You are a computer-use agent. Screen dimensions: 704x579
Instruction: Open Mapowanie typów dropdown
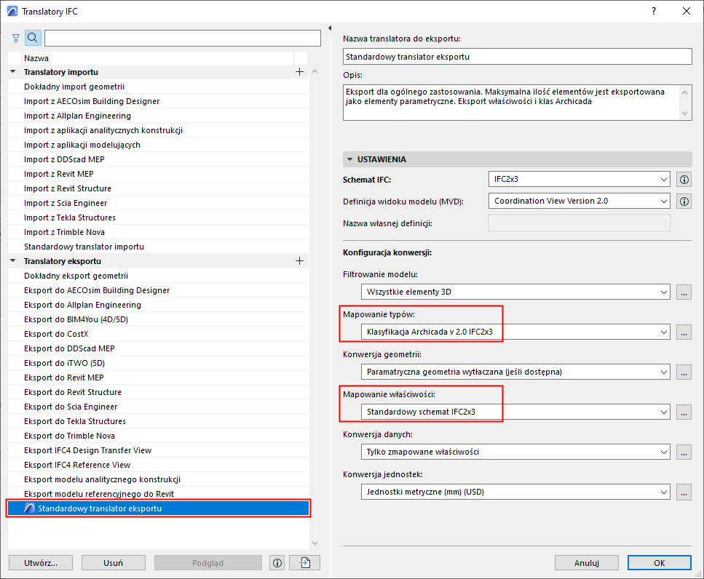(515, 332)
